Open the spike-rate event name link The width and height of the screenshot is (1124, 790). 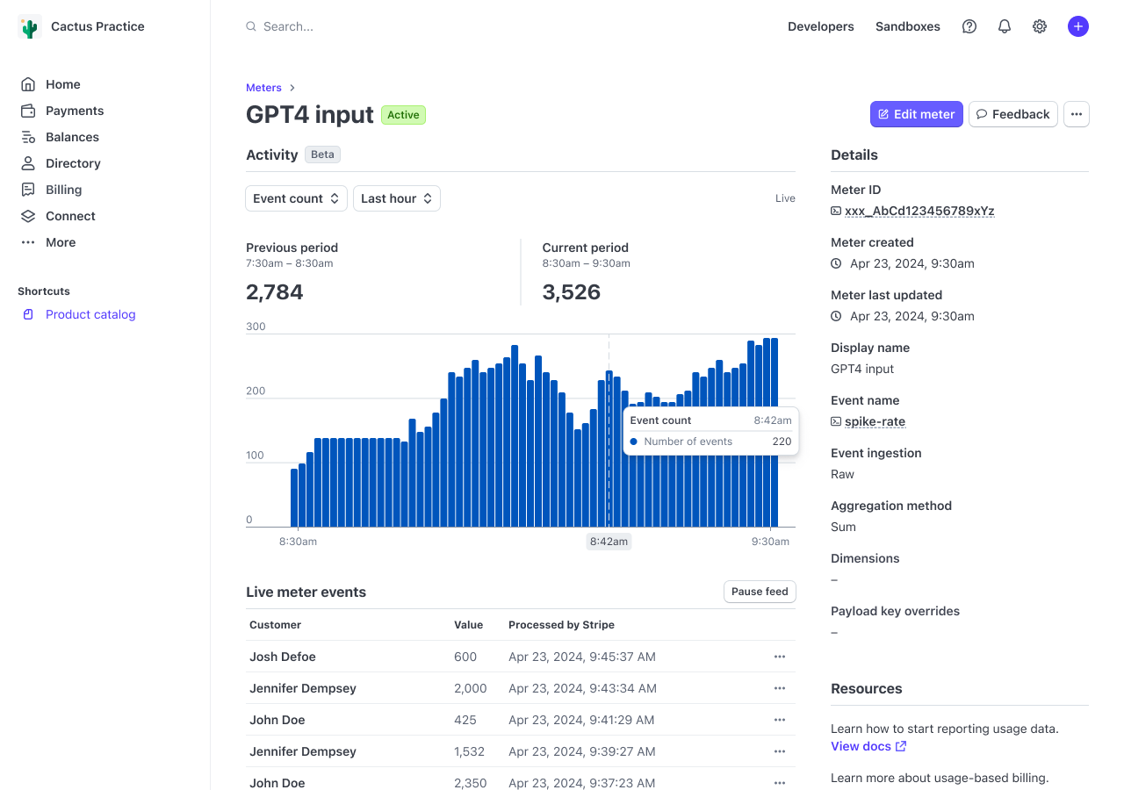point(875,421)
